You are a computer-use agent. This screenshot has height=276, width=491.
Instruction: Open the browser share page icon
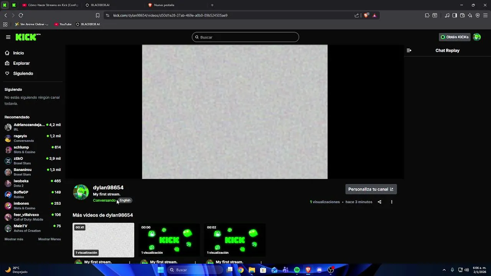click(x=357, y=15)
